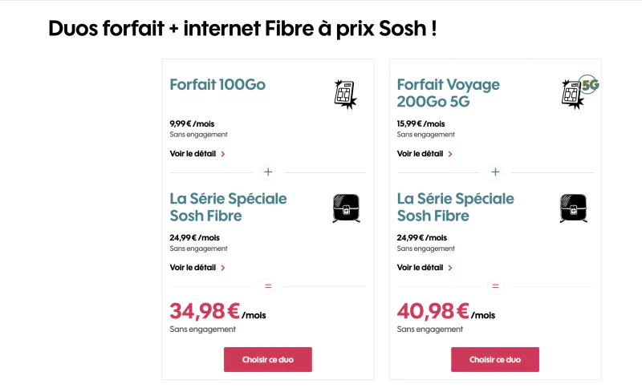Click the equals sign above the 34,98 € price
Viewport: 642px width, 388px height.
(x=268, y=286)
